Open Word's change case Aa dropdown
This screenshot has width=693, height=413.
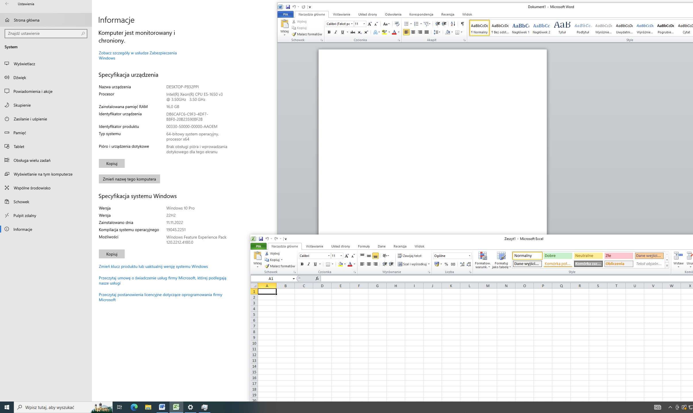point(386,24)
